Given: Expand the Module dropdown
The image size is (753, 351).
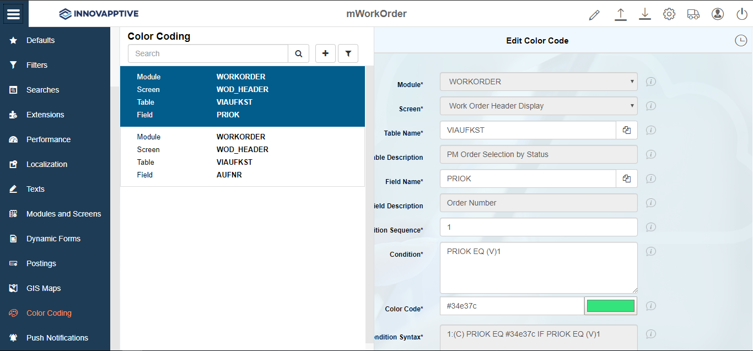Looking at the screenshot, I should 539,82.
